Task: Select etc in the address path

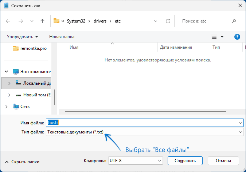Action: tap(118, 21)
